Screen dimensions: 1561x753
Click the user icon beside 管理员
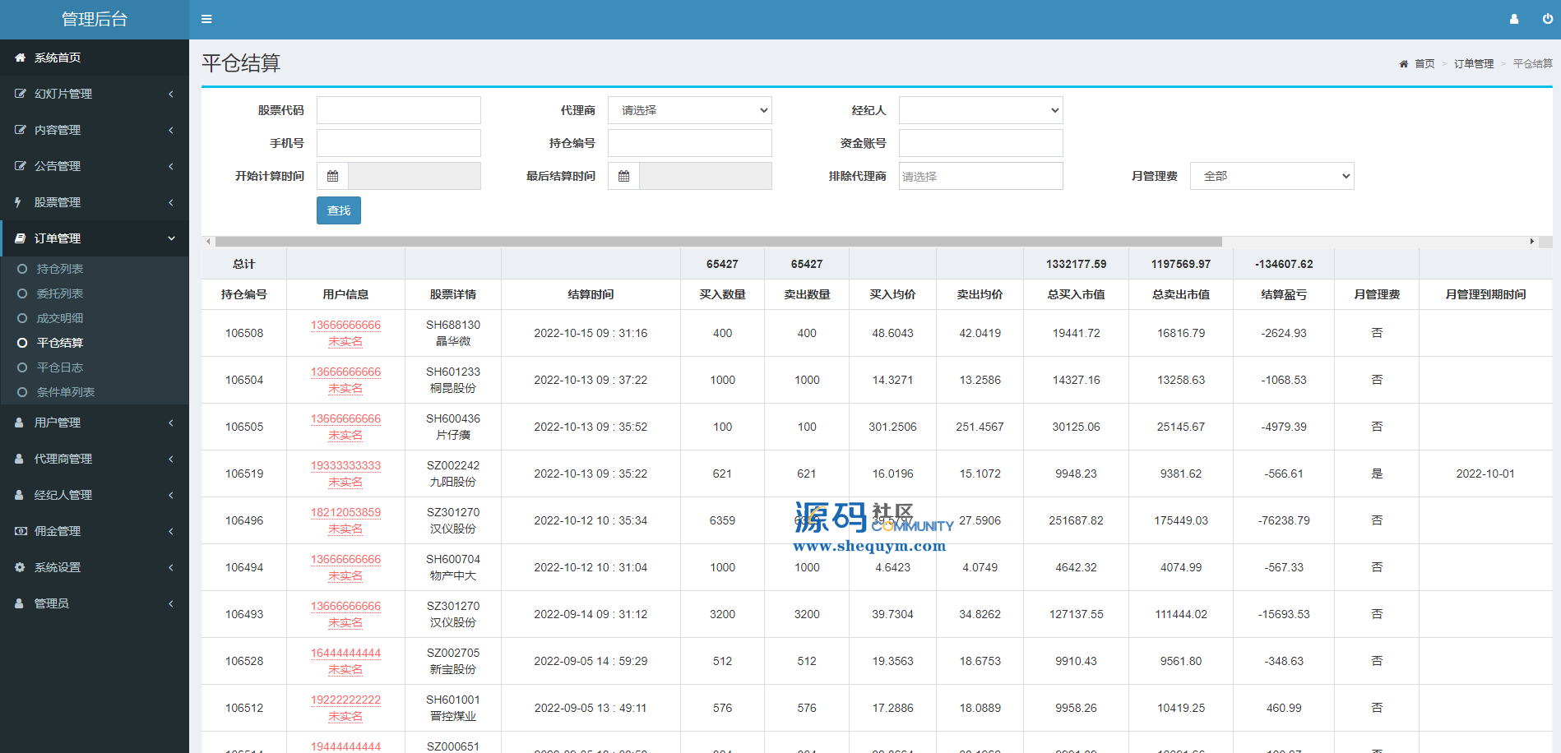tap(19, 603)
